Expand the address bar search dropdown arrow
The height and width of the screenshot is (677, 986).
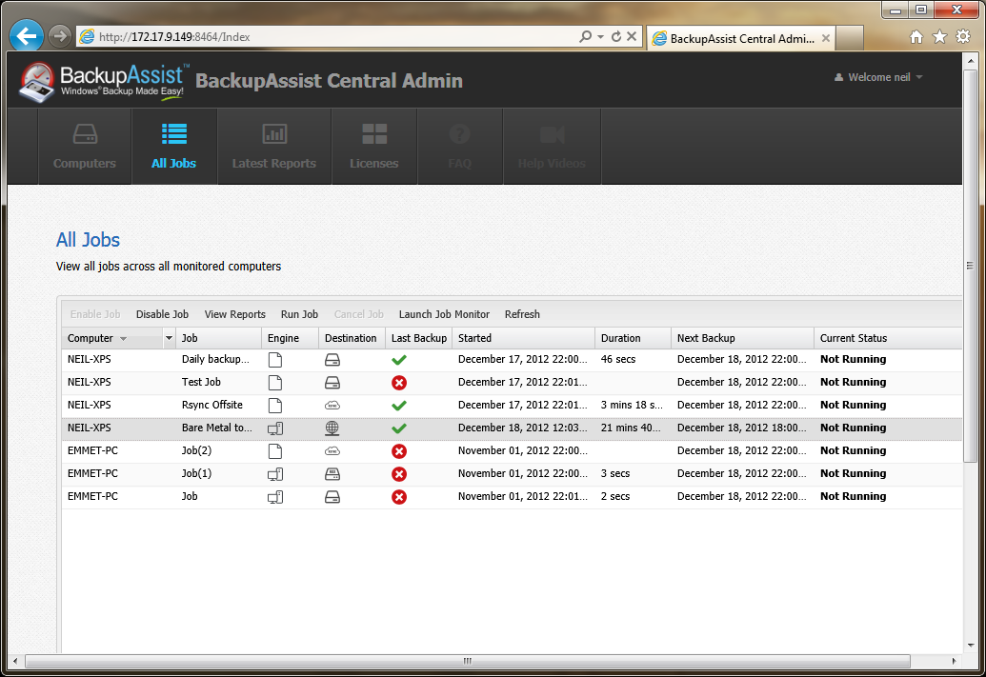(x=600, y=36)
